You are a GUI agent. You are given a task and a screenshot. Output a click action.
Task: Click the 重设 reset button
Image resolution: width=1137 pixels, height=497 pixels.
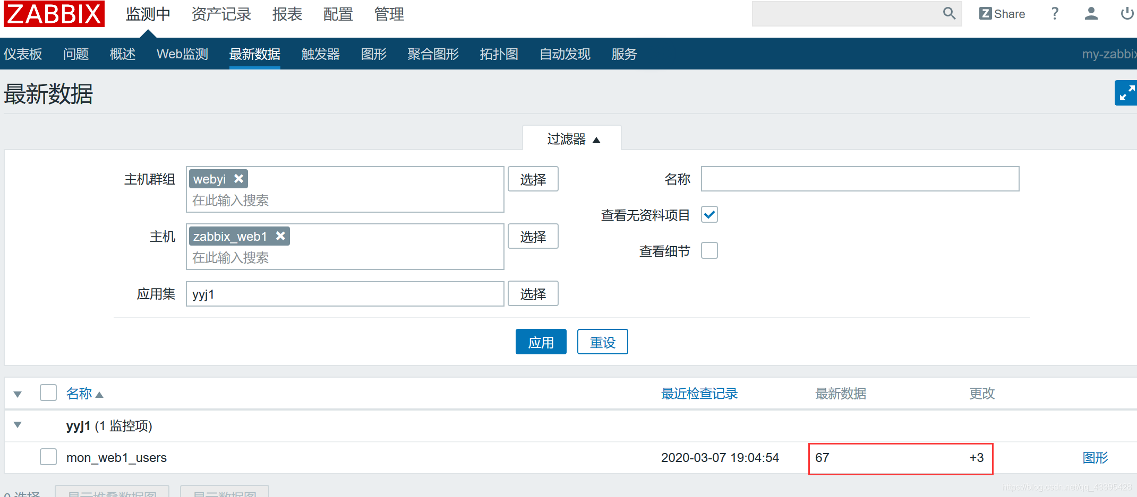[x=603, y=342]
